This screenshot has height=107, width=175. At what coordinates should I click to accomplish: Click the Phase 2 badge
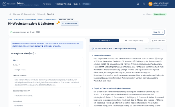pyautogui.click(x=86, y=4)
